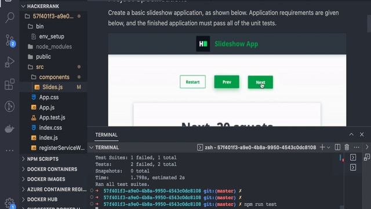Click the terminal shell icon beside zsh

click(199, 147)
